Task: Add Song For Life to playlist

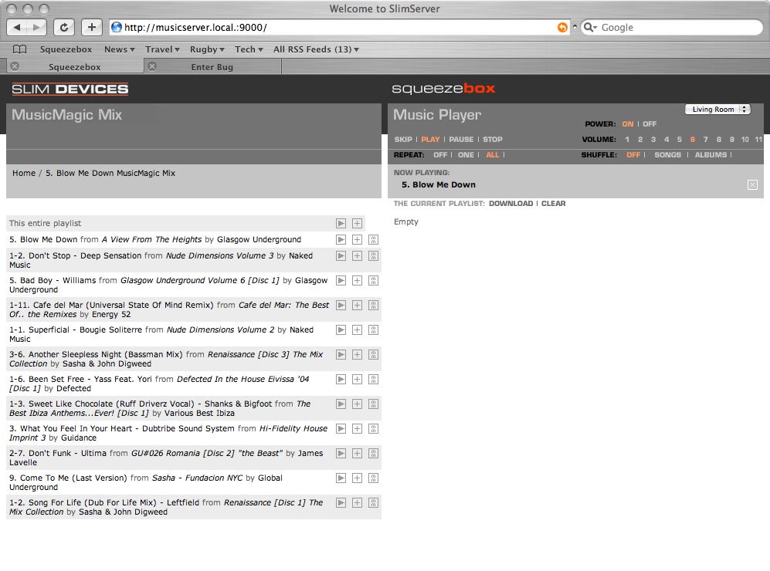Action: pos(357,502)
